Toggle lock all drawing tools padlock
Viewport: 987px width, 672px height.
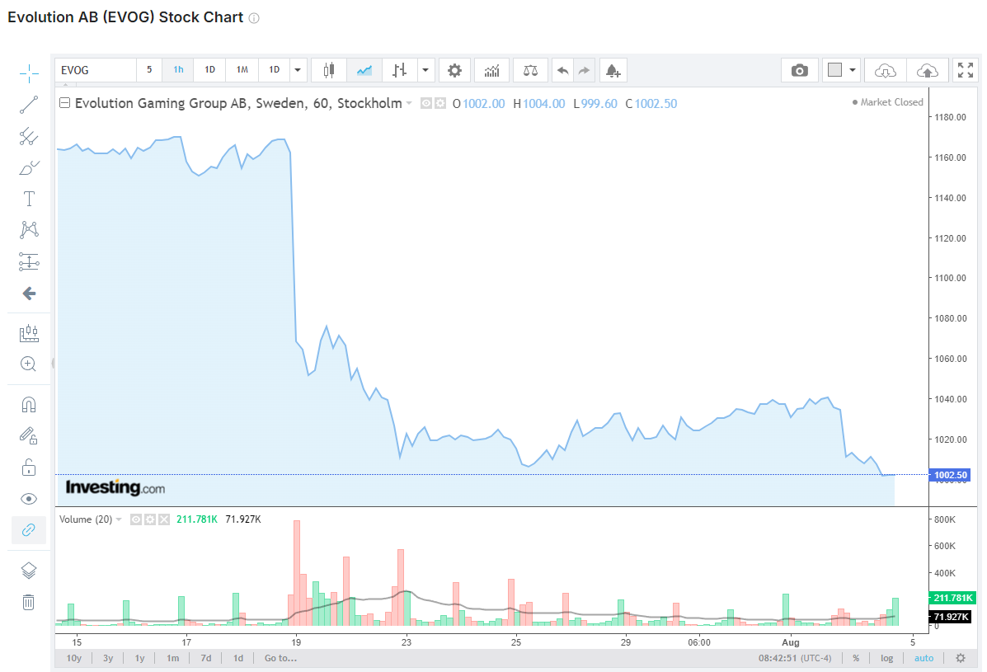29,468
